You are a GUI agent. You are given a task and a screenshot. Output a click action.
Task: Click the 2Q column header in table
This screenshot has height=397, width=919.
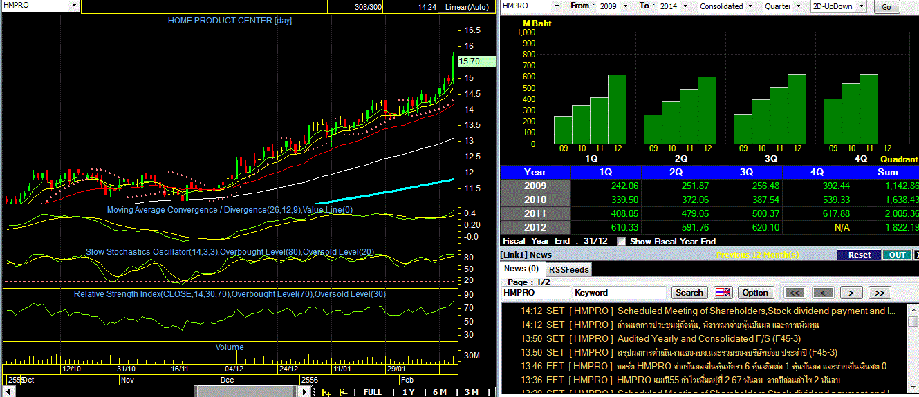click(676, 172)
